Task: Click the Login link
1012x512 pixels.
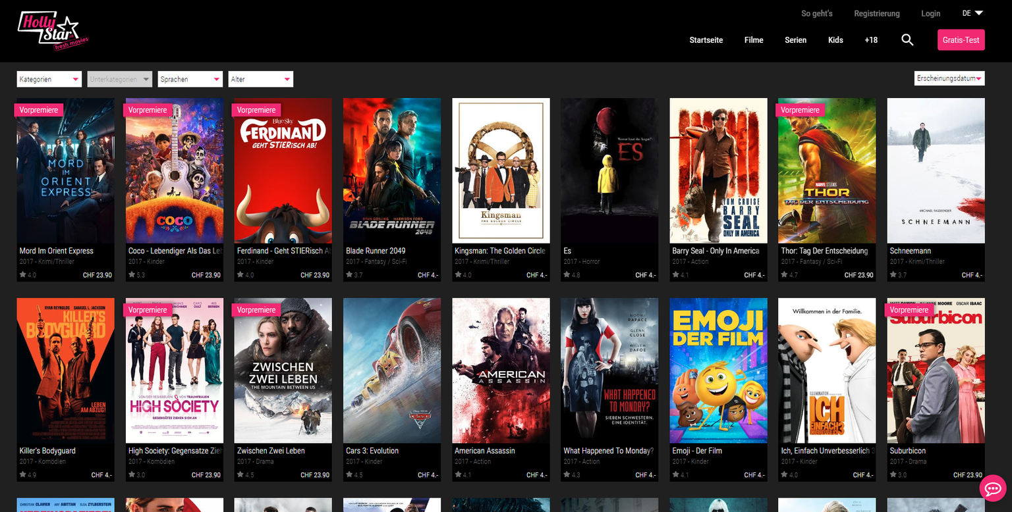Action: 930,13
